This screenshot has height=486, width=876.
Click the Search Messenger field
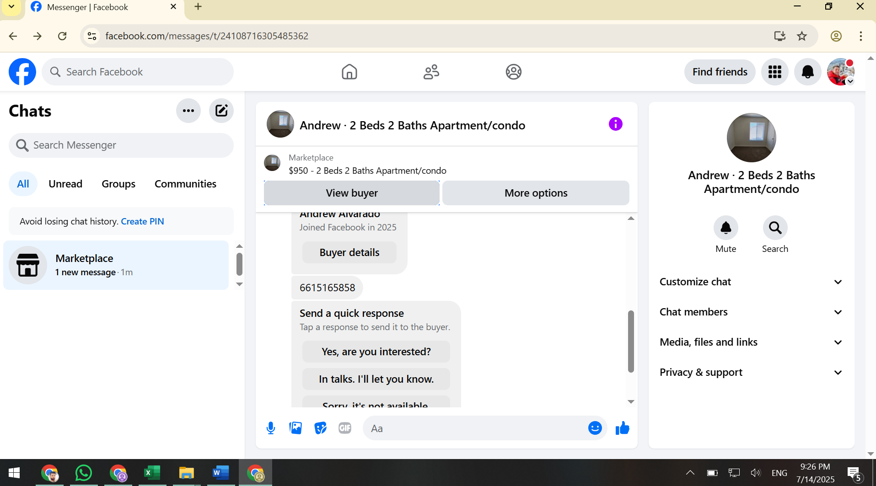click(121, 145)
